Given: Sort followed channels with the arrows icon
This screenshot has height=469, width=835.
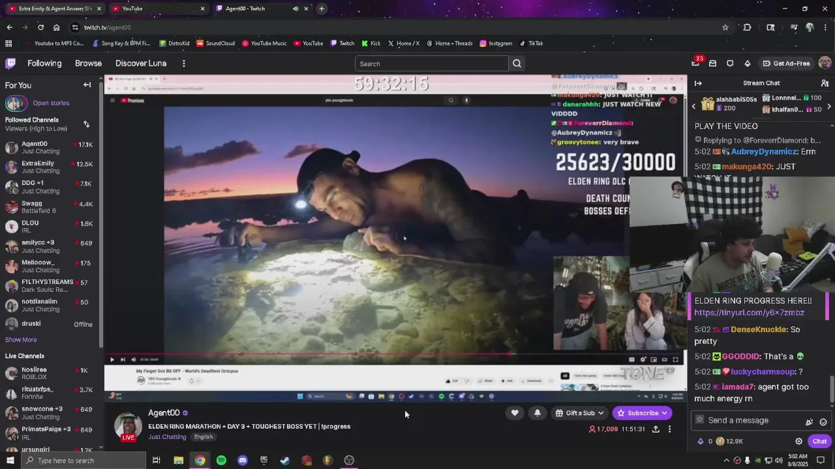Looking at the screenshot, I should pos(86,124).
